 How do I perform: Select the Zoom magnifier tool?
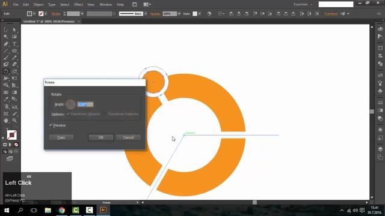tap(14, 121)
